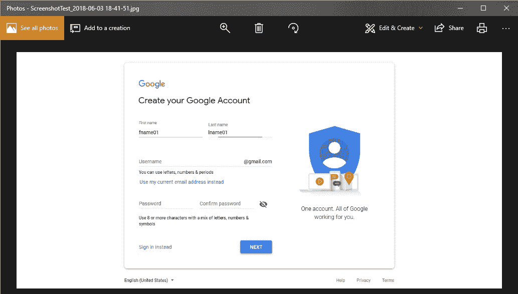The image size is (518, 294).
Task: Open the English (United States) language dropdown
Action: 149,280
